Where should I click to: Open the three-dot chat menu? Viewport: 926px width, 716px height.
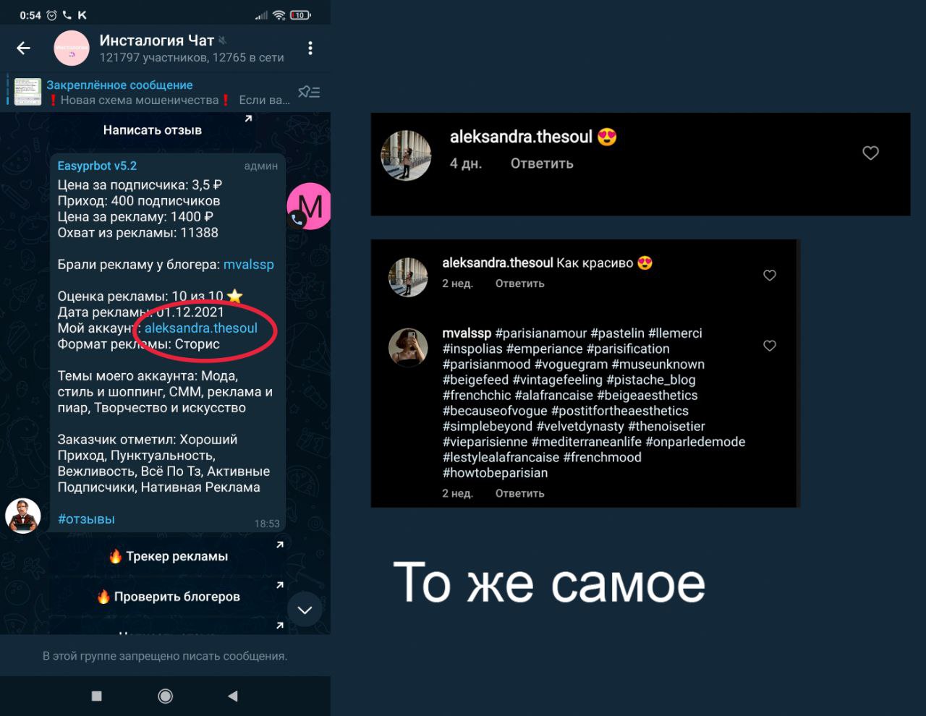[x=310, y=48]
